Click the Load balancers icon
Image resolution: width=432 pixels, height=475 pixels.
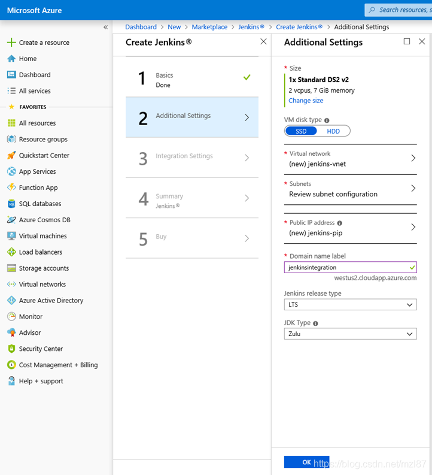pos(11,252)
